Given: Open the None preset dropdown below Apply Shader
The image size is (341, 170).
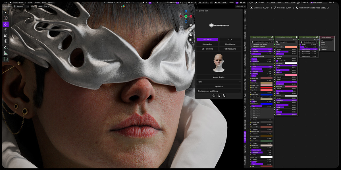Looking at the screenshot, I should click(x=219, y=82).
